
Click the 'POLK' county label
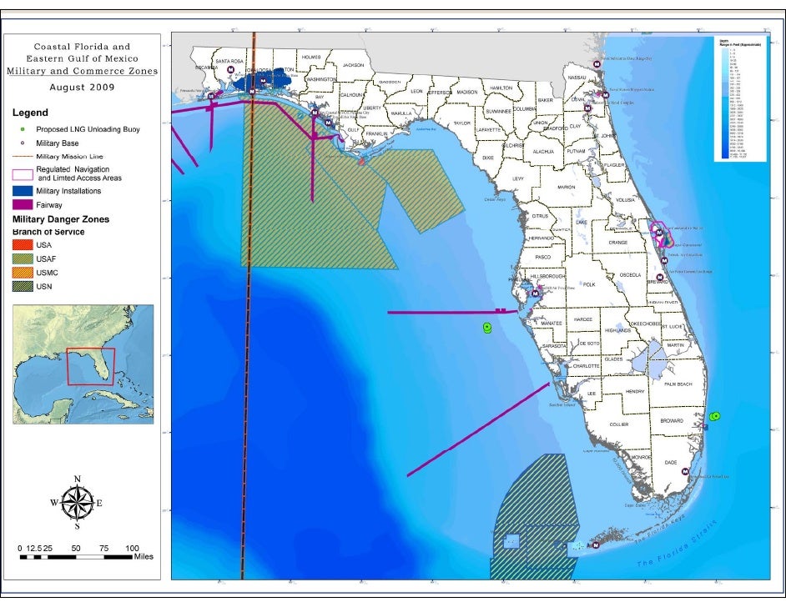pos(589,284)
